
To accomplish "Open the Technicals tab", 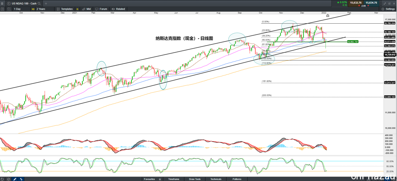I will (x=216, y=179).
